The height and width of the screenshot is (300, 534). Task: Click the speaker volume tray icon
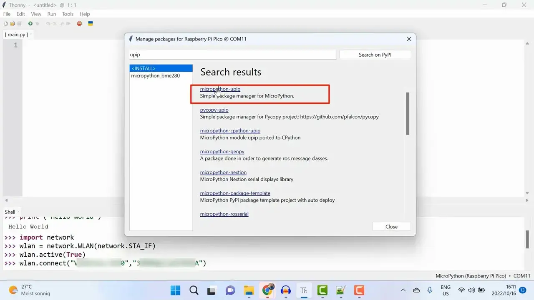(x=471, y=290)
